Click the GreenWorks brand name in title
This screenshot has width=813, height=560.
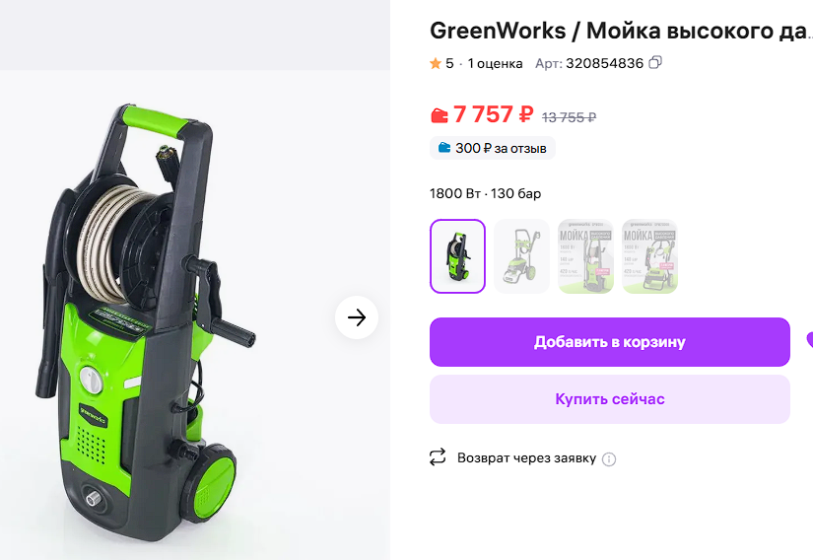(x=498, y=31)
